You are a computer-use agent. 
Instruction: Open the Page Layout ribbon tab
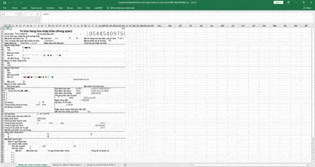[36, 8]
